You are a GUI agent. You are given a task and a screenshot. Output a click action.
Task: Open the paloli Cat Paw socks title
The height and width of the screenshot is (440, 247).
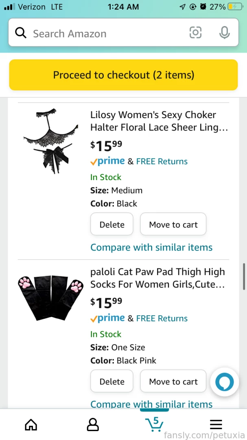[x=157, y=278]
